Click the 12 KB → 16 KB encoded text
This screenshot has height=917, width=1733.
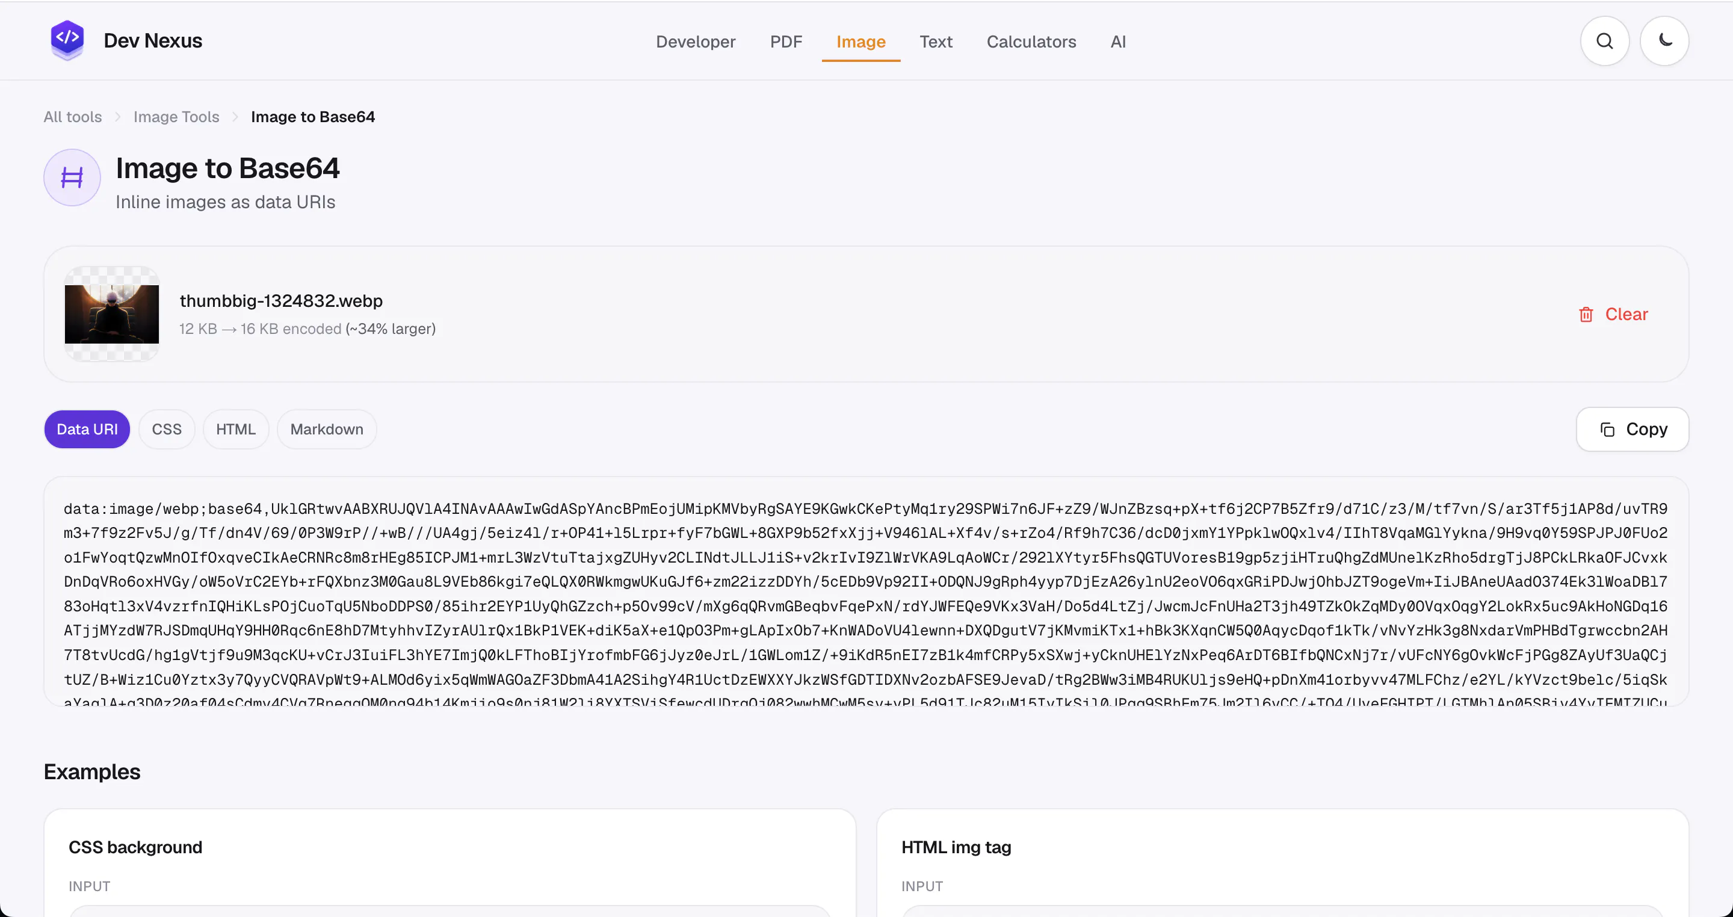[261, 329]
